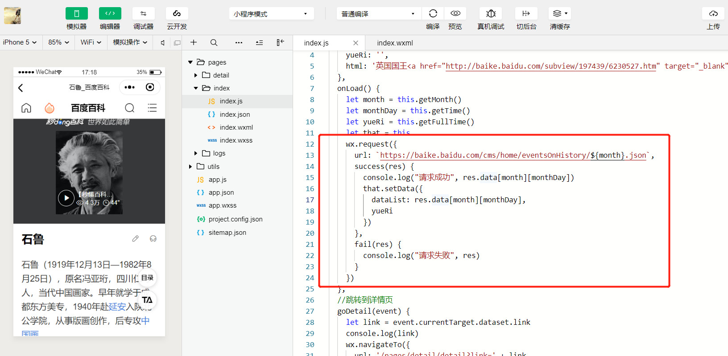Collapse the index folder

click(x=196, y=88)
